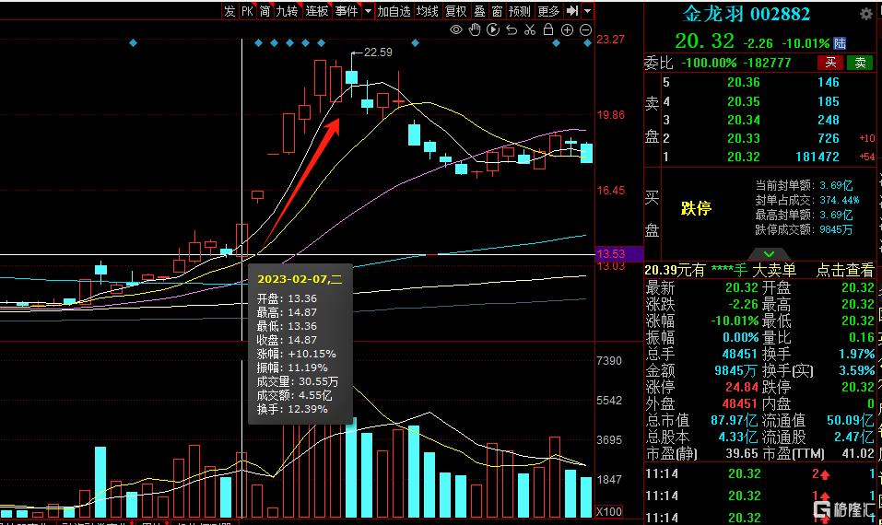This screenshot has height=525, width=882.
Task: Click the 点击查看 link
Action: point(845,271)
